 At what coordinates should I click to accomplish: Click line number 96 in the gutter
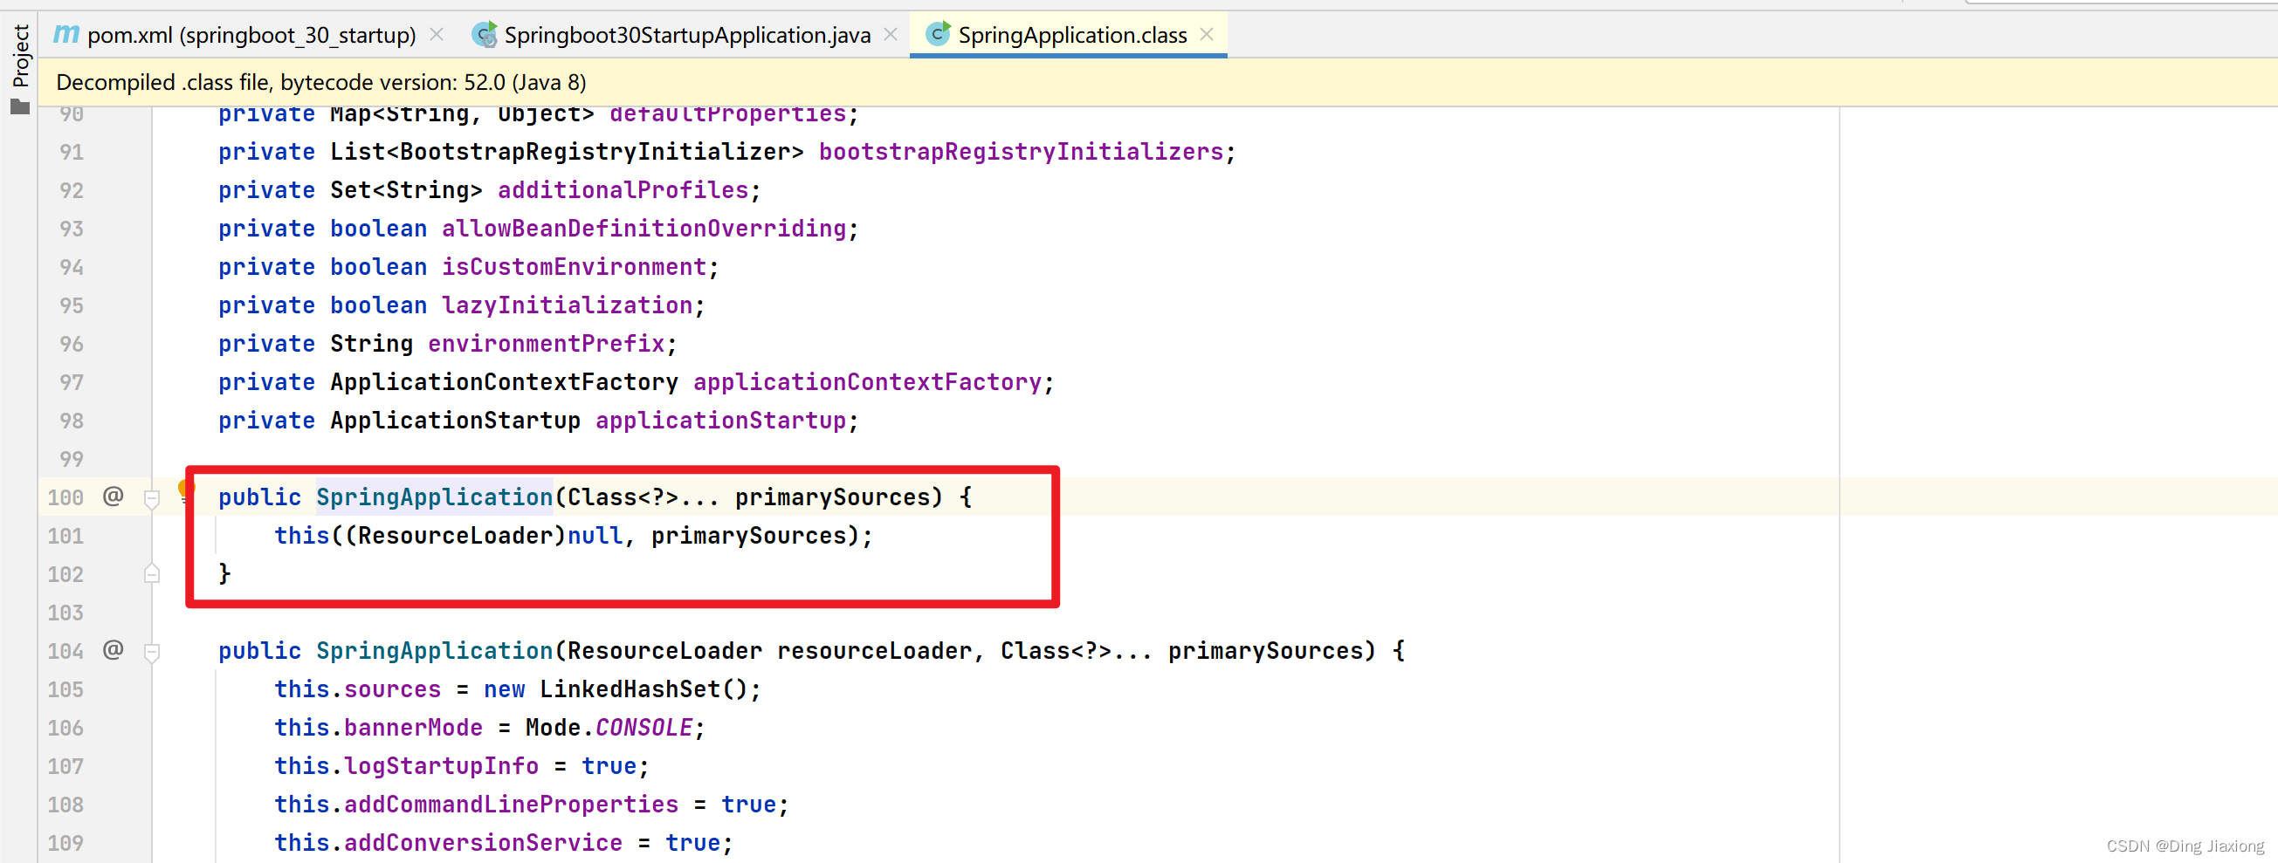pos(72,344)
